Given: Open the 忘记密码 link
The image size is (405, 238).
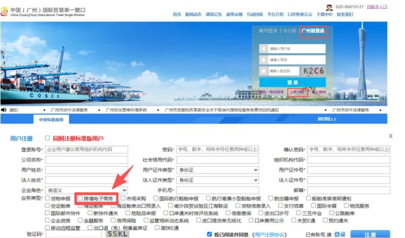Looking at the screenshot, I should 319,92.
